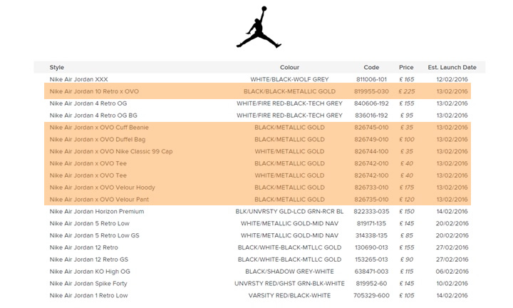Click code 840606-192
The width and height of the screenshot is (513, 308).
tap(371, 103)
